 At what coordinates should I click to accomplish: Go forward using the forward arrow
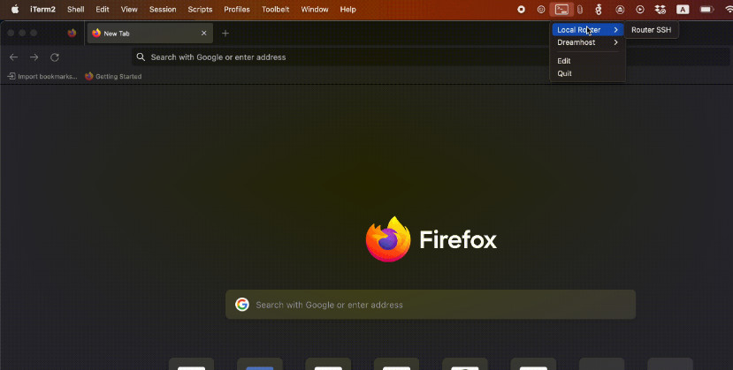coord(34,57)
